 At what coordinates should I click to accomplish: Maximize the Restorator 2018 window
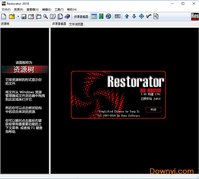183,4
